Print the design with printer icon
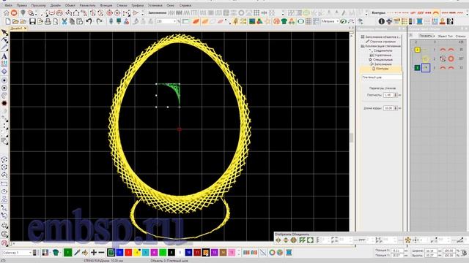Image resolution: width=469 pixels, height=263 pixels. 48,21
